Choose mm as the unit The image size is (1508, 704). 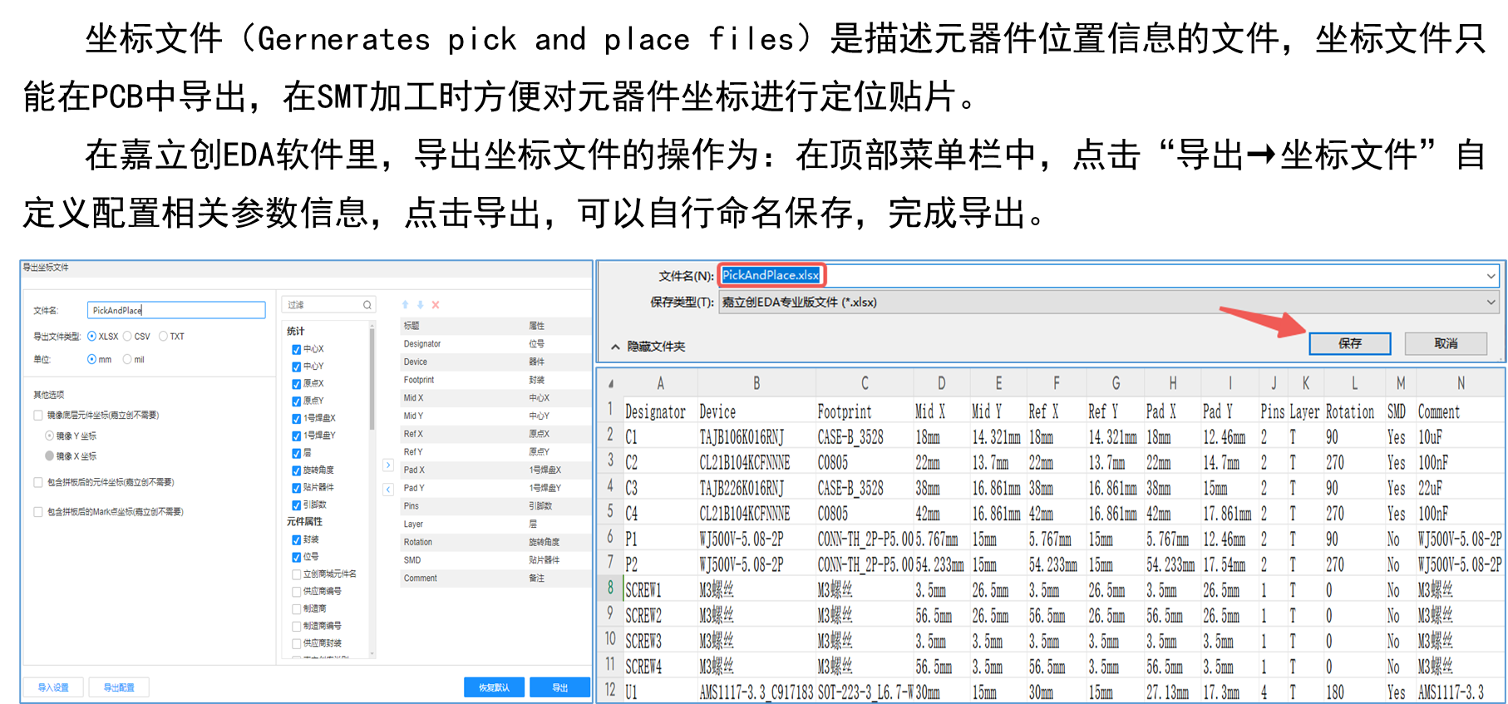[91, 360]
